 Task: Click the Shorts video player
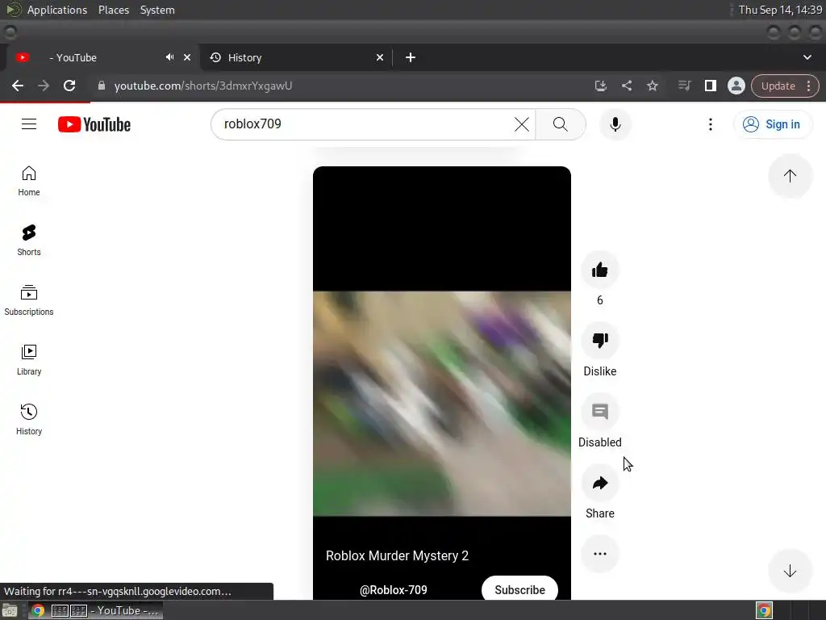coord(441,383)
